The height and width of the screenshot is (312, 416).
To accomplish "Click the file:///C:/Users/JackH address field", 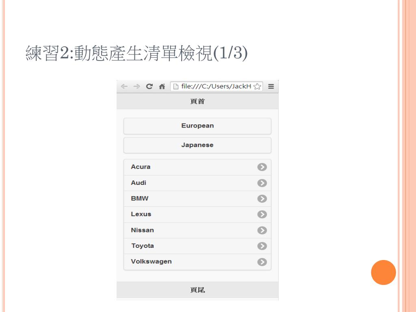I will (x=216, y=87).
